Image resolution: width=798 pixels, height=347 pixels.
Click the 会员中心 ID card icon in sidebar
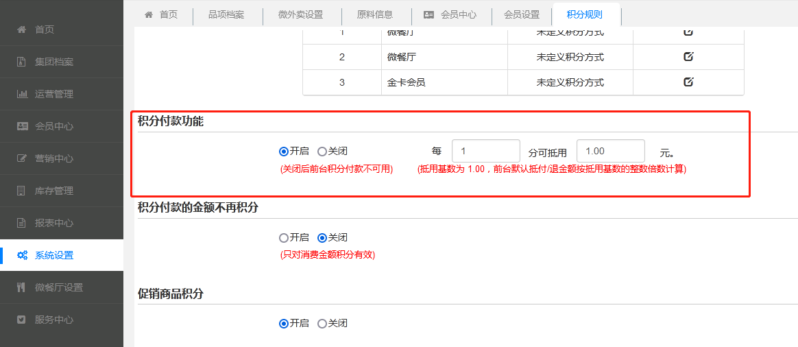coord(22,126)
